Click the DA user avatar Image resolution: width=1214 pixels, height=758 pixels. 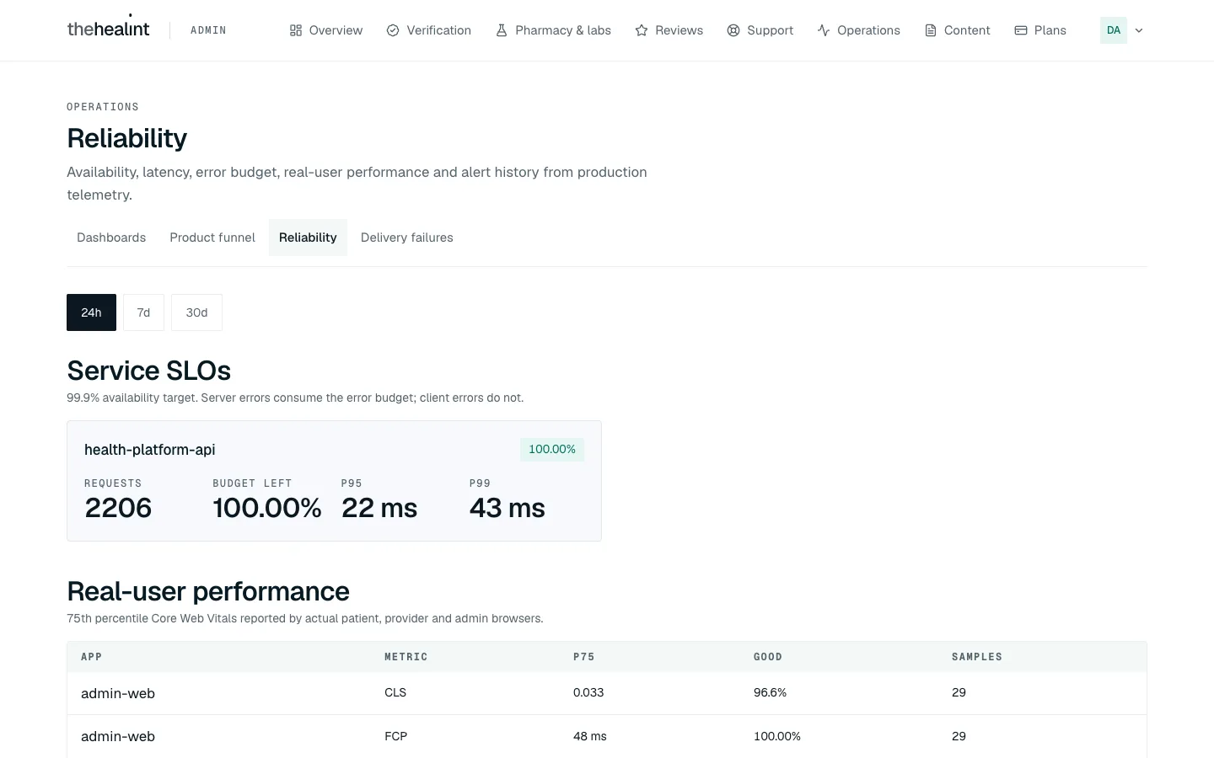click(x=1114, y=30)
